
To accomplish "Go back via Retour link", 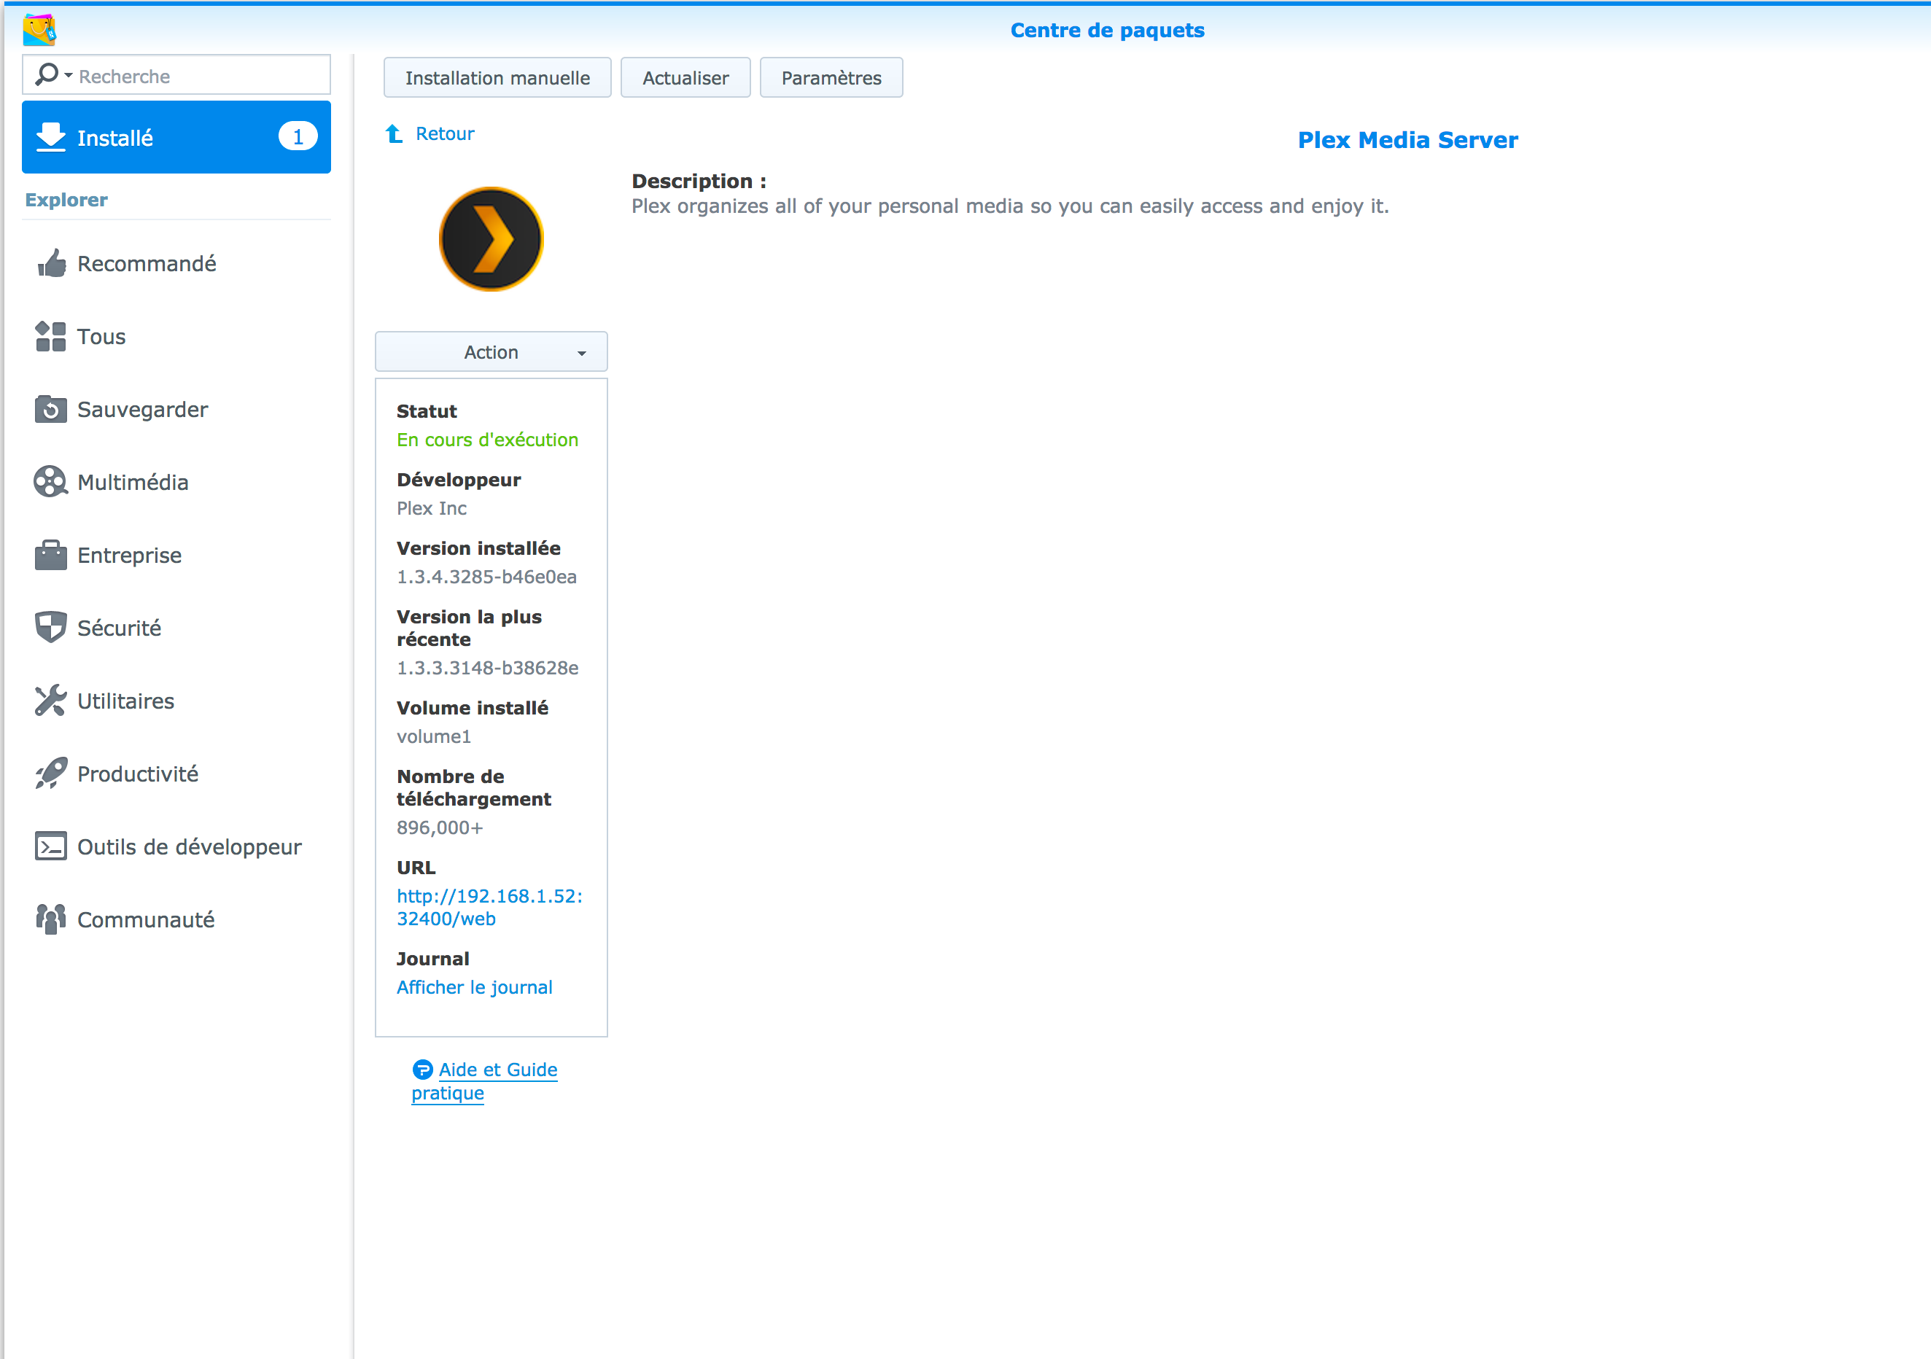I will (x=445, y=133).
